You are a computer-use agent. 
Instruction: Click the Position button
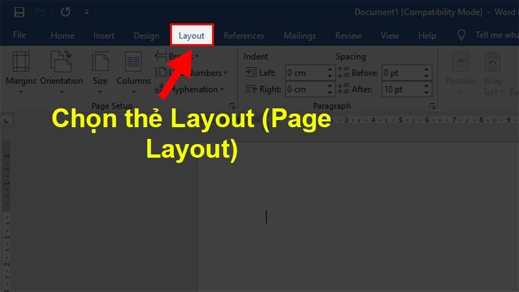click(x=461, y=73)
